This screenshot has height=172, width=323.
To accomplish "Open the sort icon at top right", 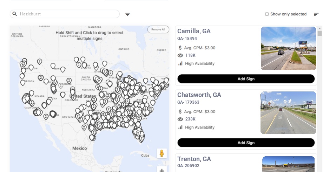I will click(x=316, y=14).
